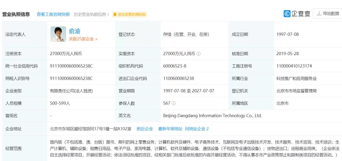Click info icon next to 参保人数 567

pos(174,103)
